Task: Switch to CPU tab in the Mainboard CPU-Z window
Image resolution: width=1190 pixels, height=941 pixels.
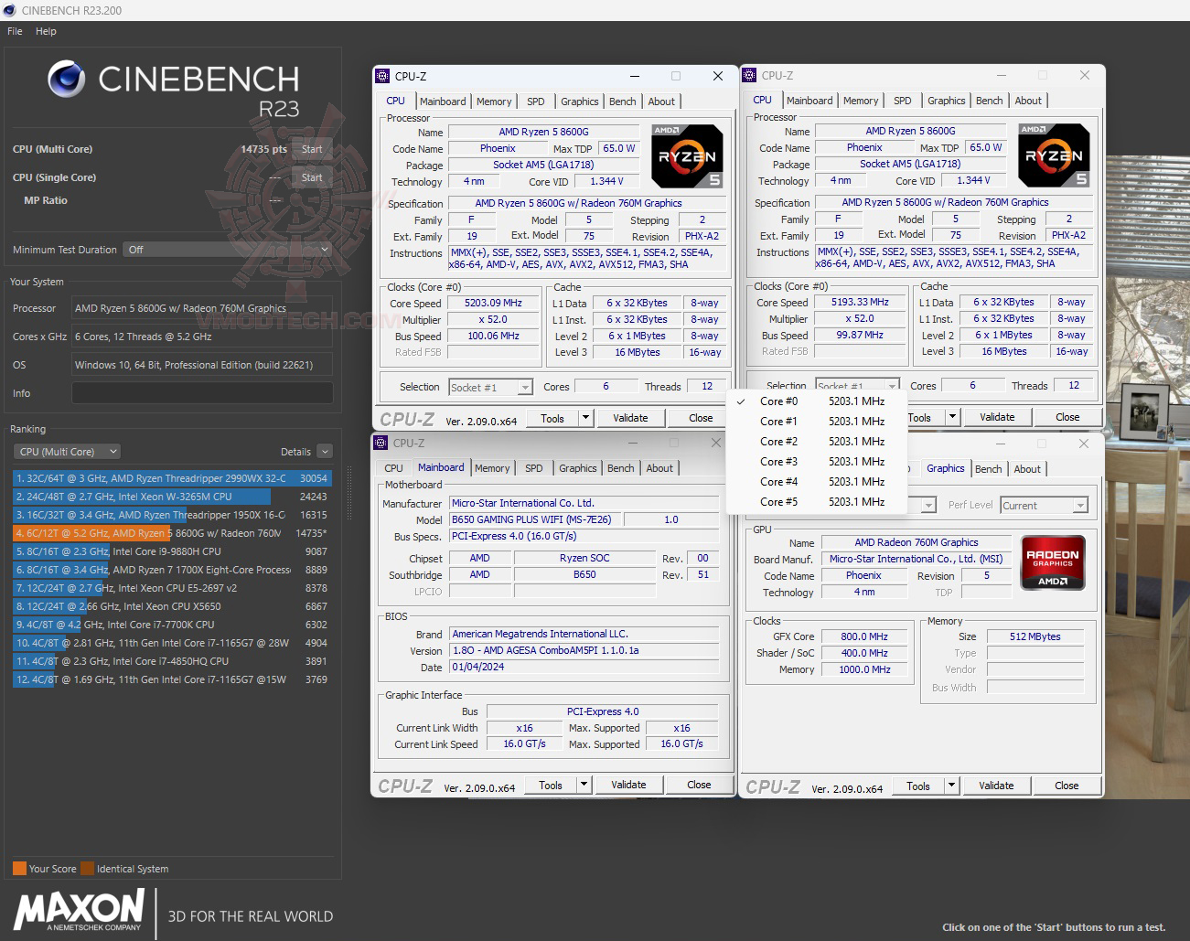Action: coord(393,468)
